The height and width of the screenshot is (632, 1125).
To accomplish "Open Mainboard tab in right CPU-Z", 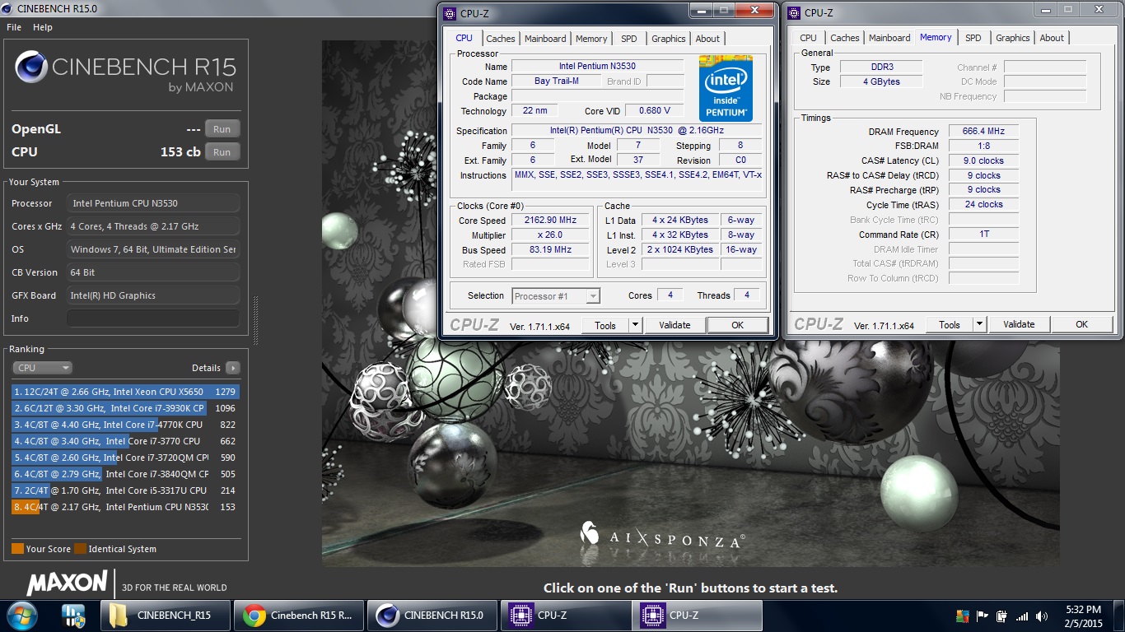I will (889, 38).
